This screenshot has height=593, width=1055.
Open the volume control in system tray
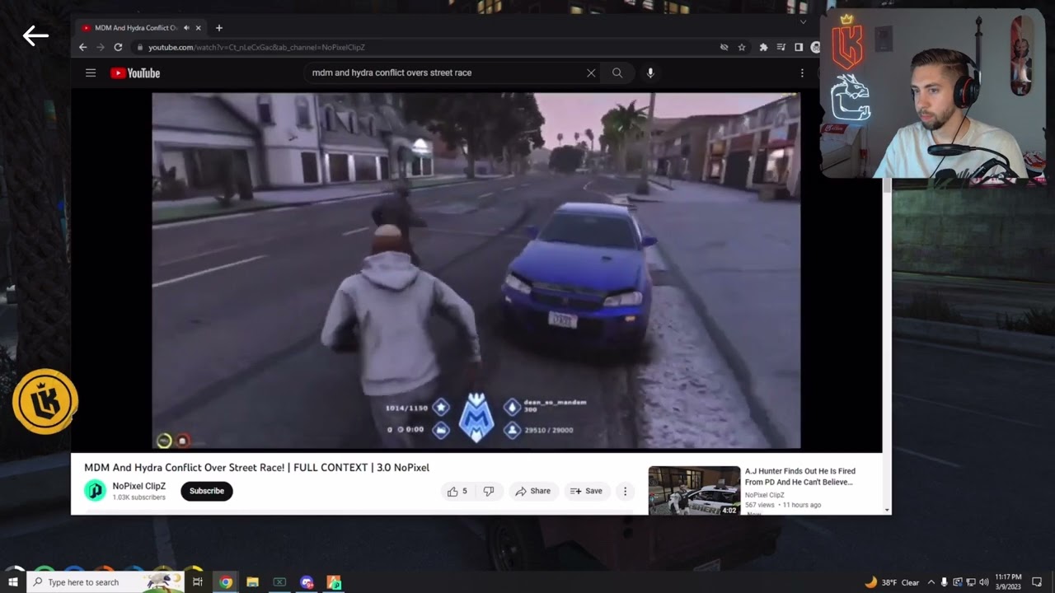[984, 582]
